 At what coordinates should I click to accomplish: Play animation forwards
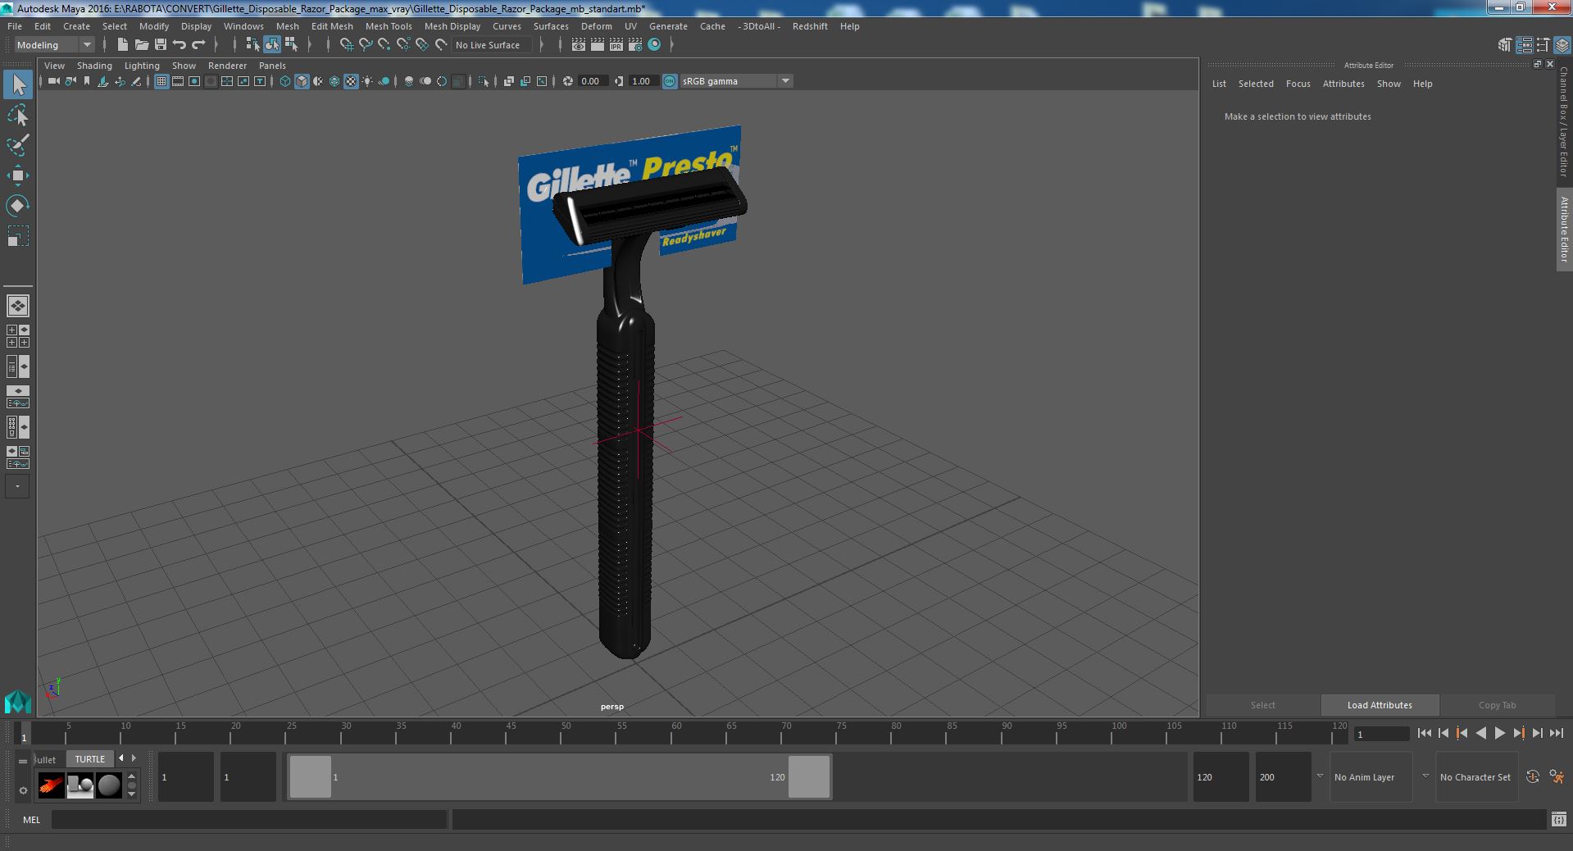tap(1499, 734)
